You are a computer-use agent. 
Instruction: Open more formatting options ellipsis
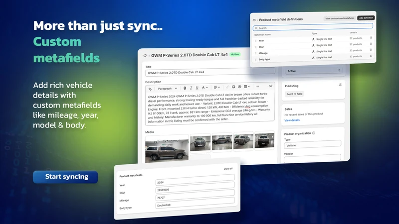tap(257, 86)
